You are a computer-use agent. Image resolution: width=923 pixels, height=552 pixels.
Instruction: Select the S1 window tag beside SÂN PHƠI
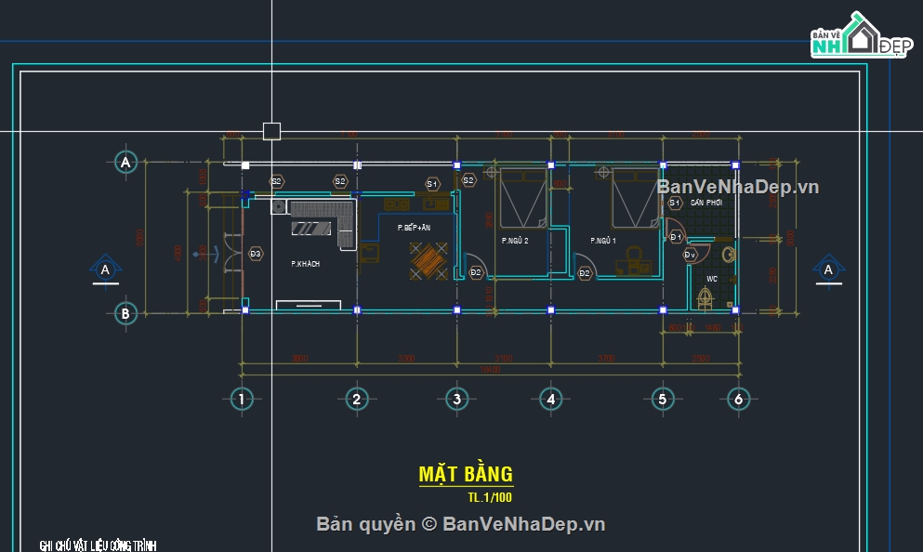(x=675, y=203)
